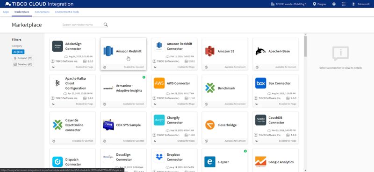Select the Google Analytics logo
374x172 pixels.
tap(260, 162)
